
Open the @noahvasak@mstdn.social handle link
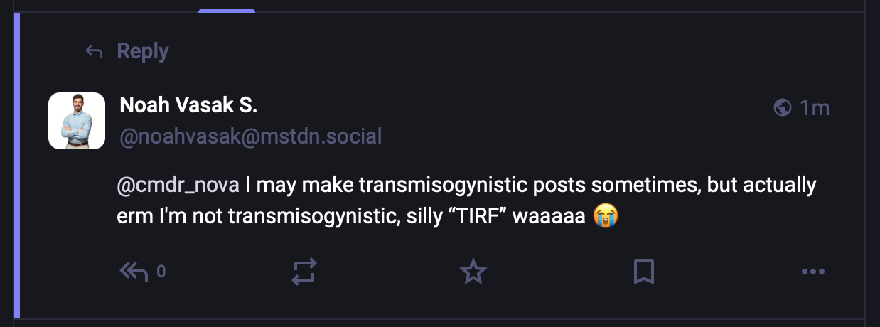pos(250,136)
